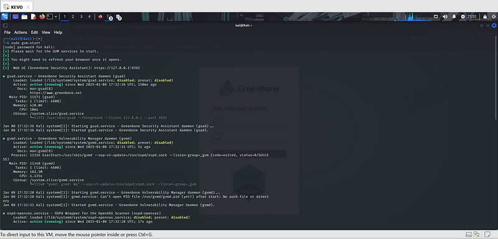Click the terminal vertical scrollbar
Image resolution: width=498 pixels, height=239 pixels.
[496, 78]
